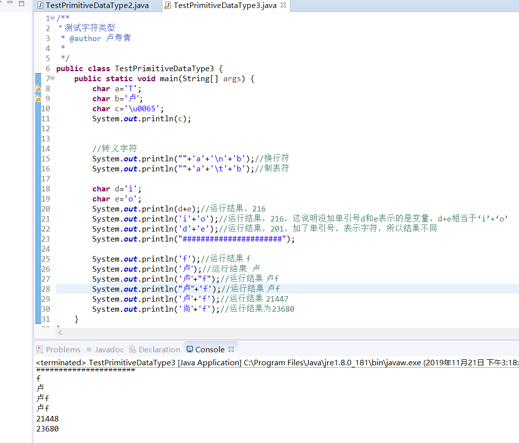This screenshot has width=519, height=443.
Task: Place cursor on highlighted line 28
Action: pyautogui.click(x=287, y=289)
